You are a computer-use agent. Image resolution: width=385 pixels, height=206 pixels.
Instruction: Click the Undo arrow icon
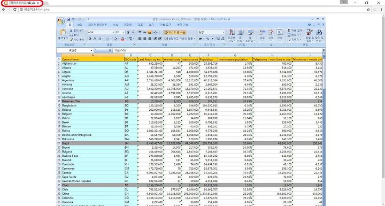(x=73, y=19)
